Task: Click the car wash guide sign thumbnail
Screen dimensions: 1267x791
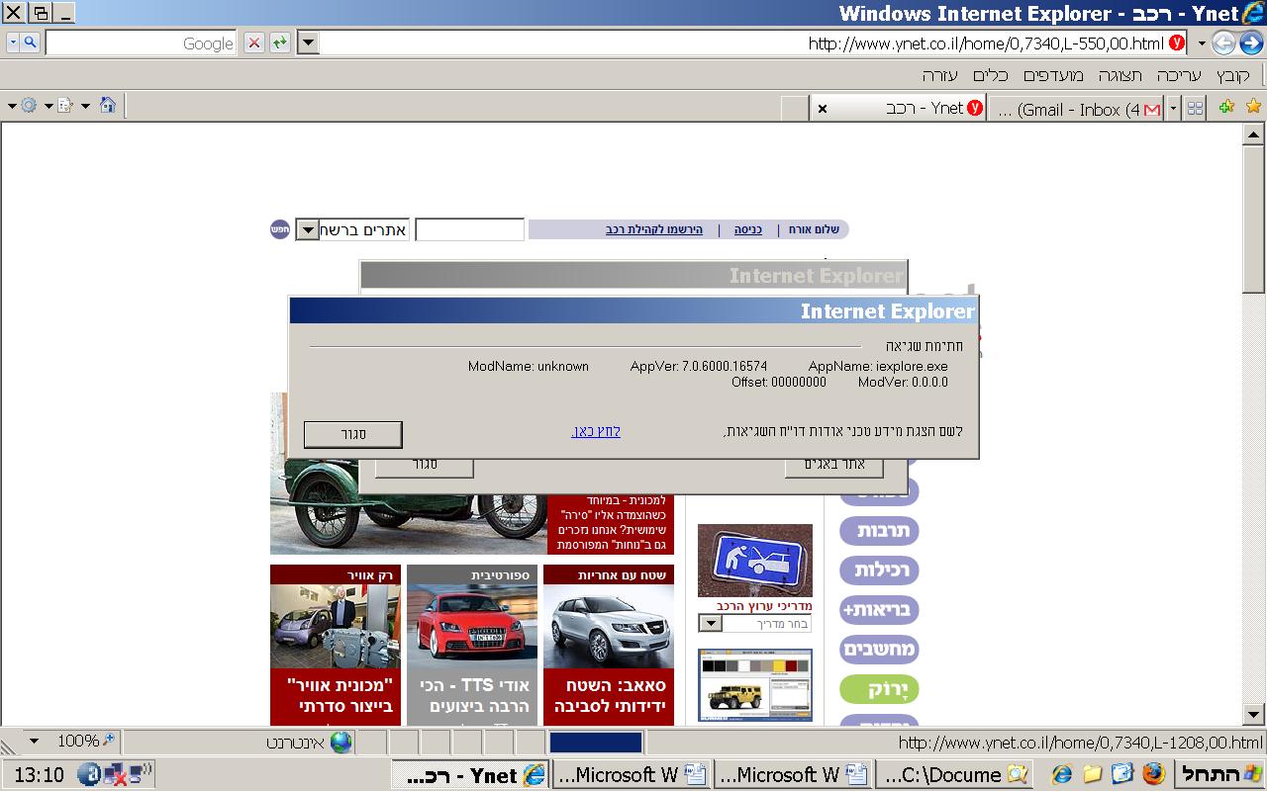Action: [755, 561]
